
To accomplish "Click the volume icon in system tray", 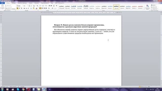I will pos(151,89).
